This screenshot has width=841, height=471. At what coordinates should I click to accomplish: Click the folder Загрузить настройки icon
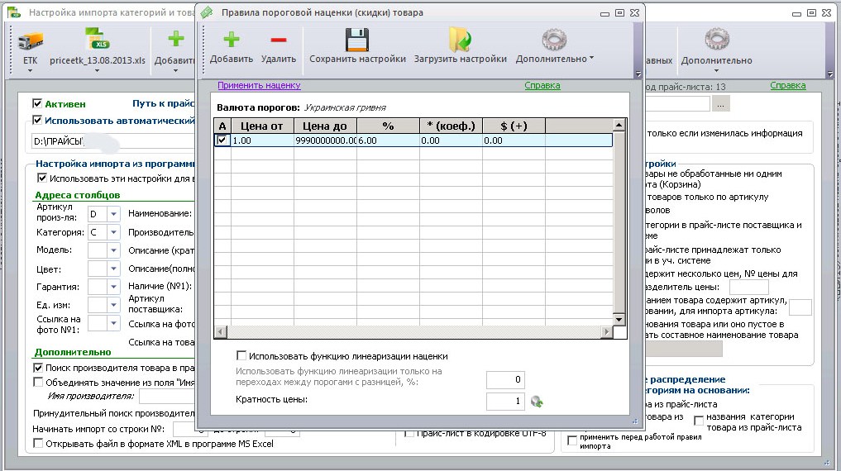click(x=460, y=40)
